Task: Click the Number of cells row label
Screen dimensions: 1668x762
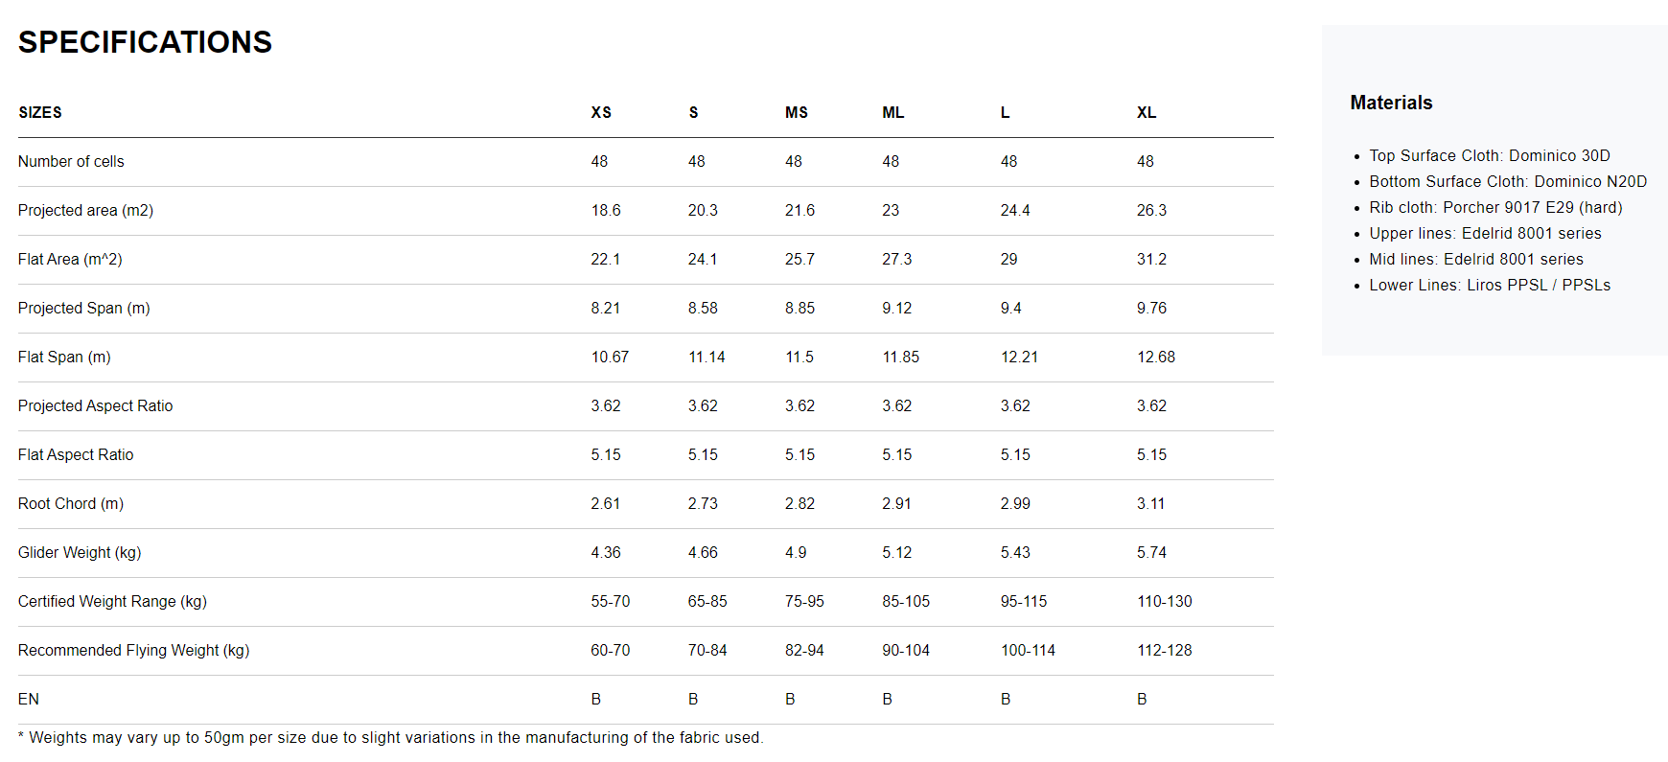Action: (x=71, y=161)
